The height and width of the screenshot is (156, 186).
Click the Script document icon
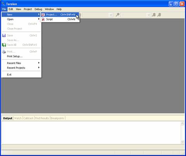coord(43,19)
